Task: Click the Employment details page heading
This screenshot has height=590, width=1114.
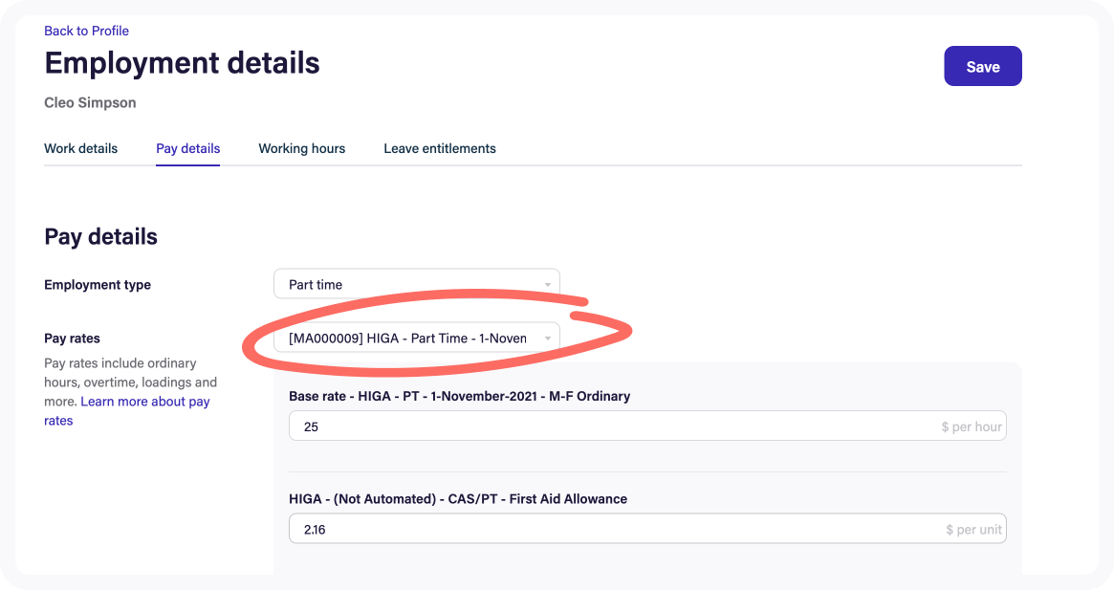Action: (182, 63)
